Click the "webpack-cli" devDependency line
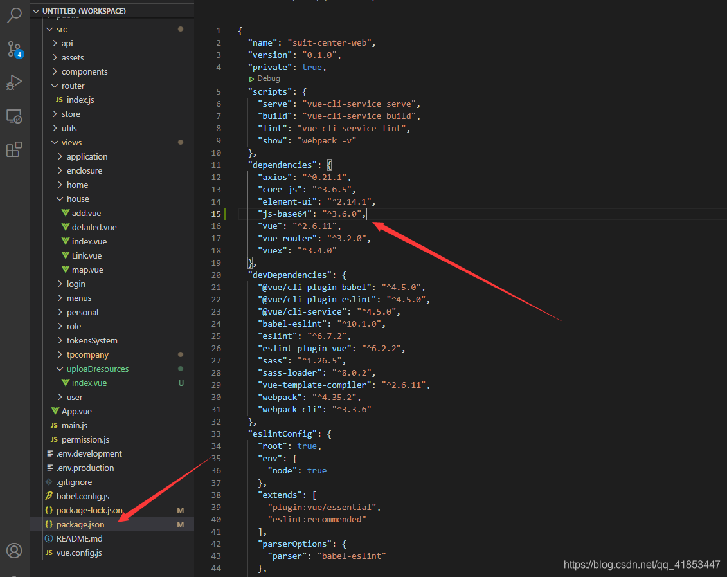Image resolution: width=727 pixels, height=577 pixels. click(x=314, y=409)
